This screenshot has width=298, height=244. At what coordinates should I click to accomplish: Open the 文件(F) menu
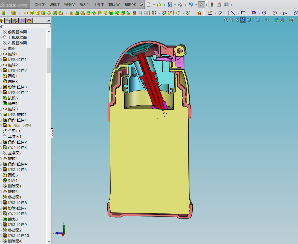(40, 5)
